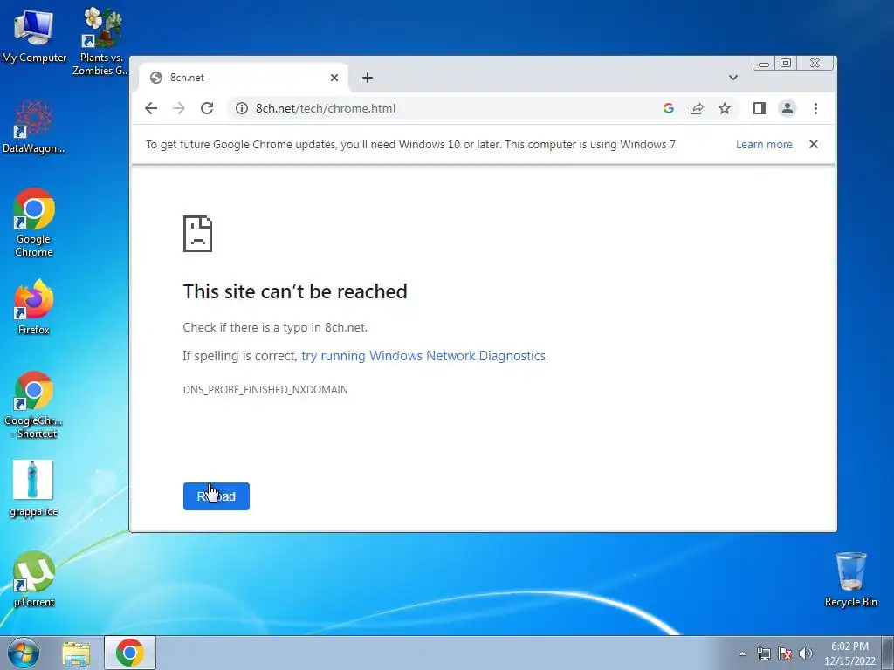This screenshot has height=670, width=894.
Task: Open the profile avatar button
Action: coord(787,108)
